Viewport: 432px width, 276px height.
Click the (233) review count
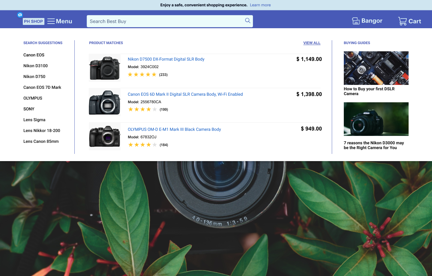coord(163,75)
